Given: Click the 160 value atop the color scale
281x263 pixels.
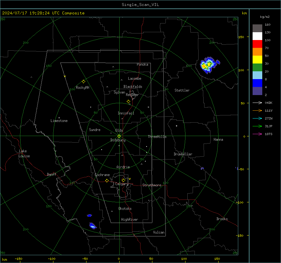Looking at the screenshot, I should (x=268, y=25).
